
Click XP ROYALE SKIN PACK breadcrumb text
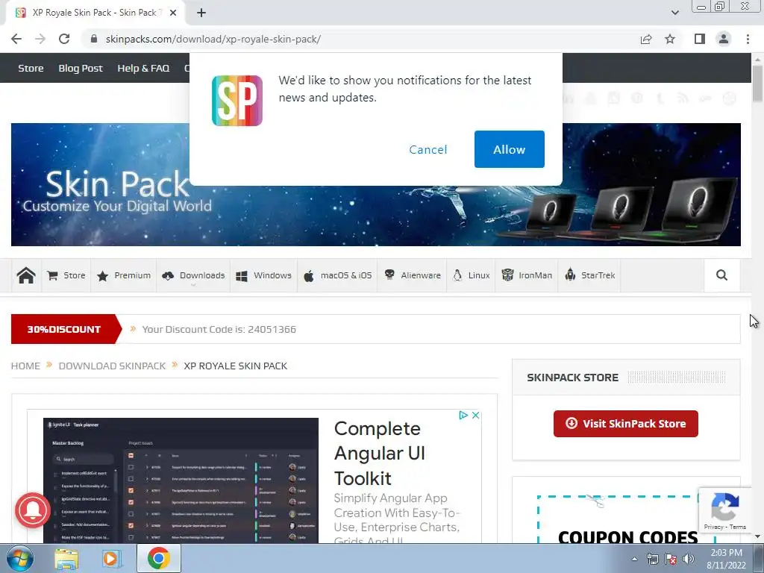(235, 366)
